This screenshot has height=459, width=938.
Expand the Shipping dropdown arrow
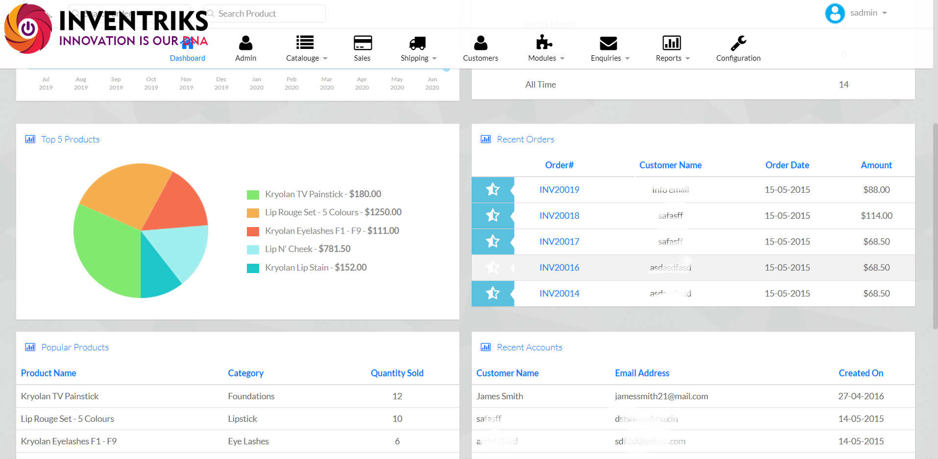434,59
